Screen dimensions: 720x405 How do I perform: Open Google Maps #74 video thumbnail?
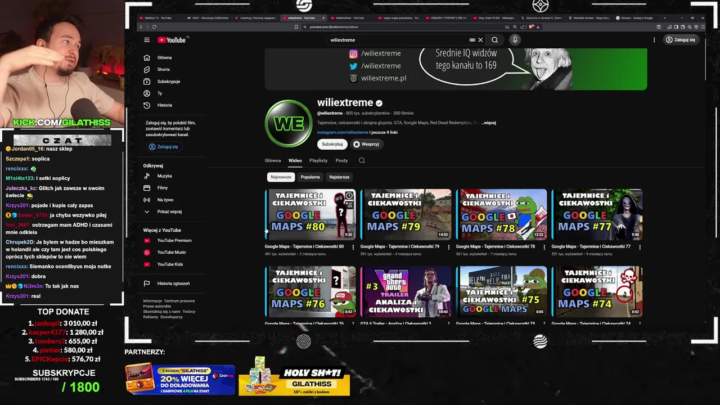(597, 291)
